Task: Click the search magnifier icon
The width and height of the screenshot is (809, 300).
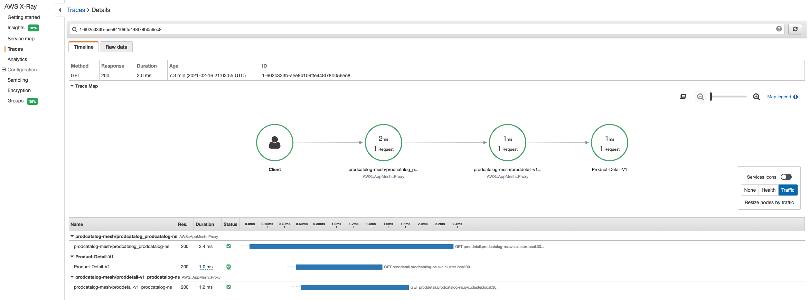Action: (74, 29)
